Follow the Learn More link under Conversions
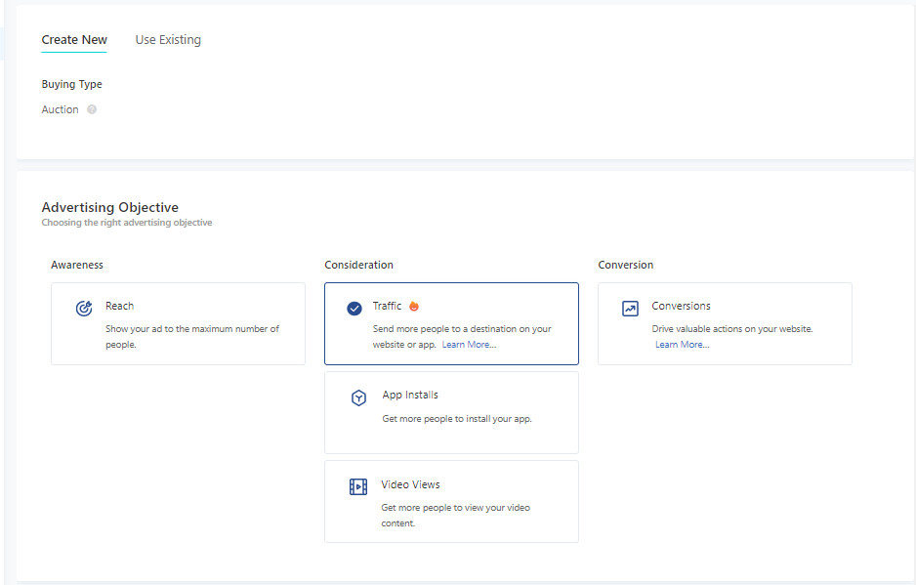 coord(682,345)
